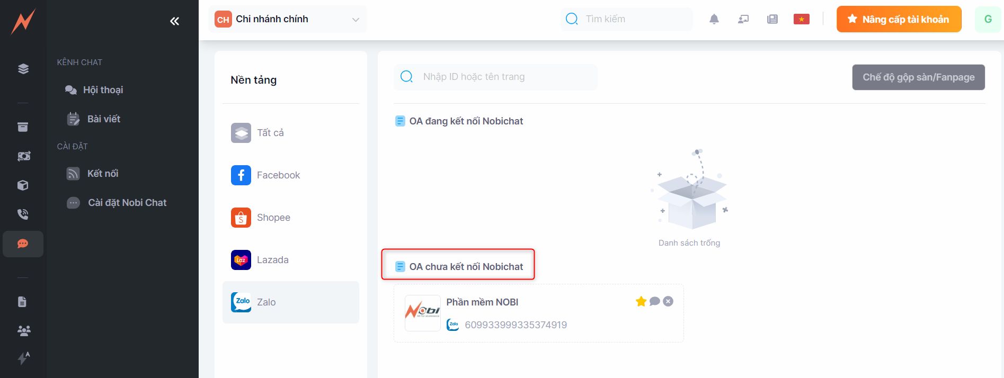Open the phone call sidebar icon
The width and height of the screenshot is (1004, 378).
tap(23, 214)
